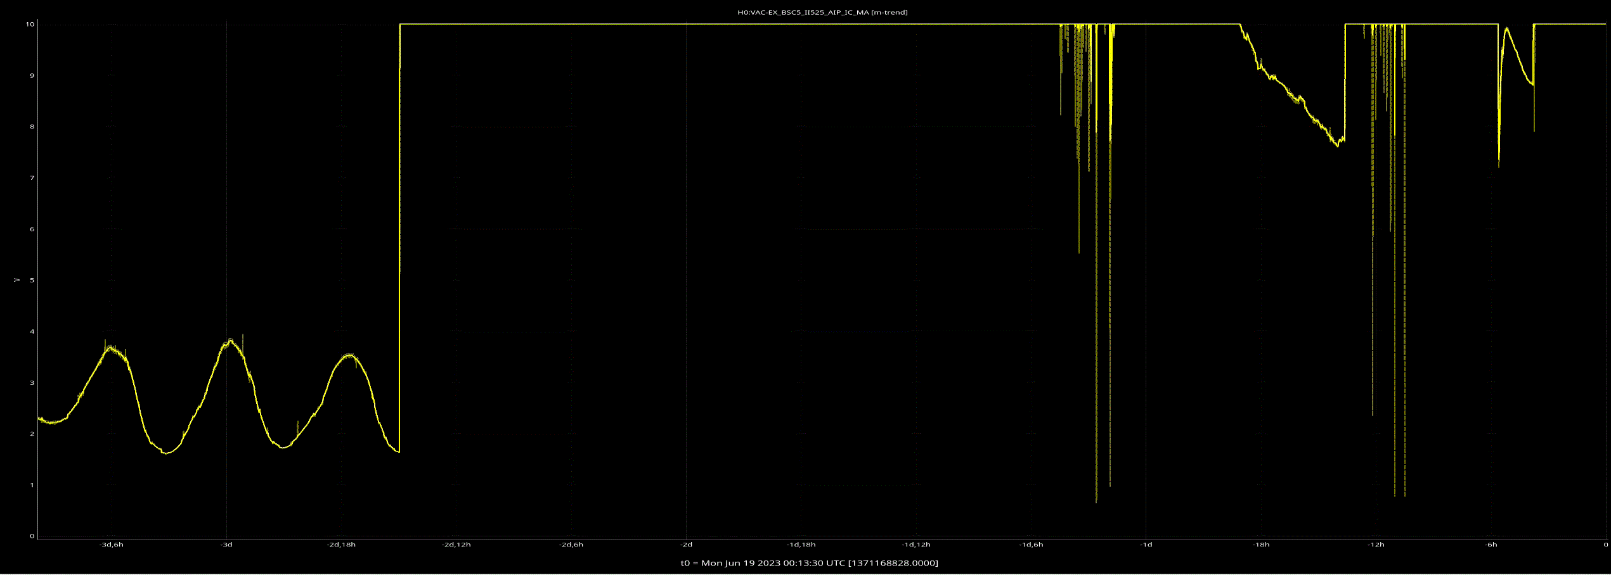The height and width of the screenshot is (575, 1611).
Task: Click the y-axis tick label 0
Action: [x=32, y=536]
